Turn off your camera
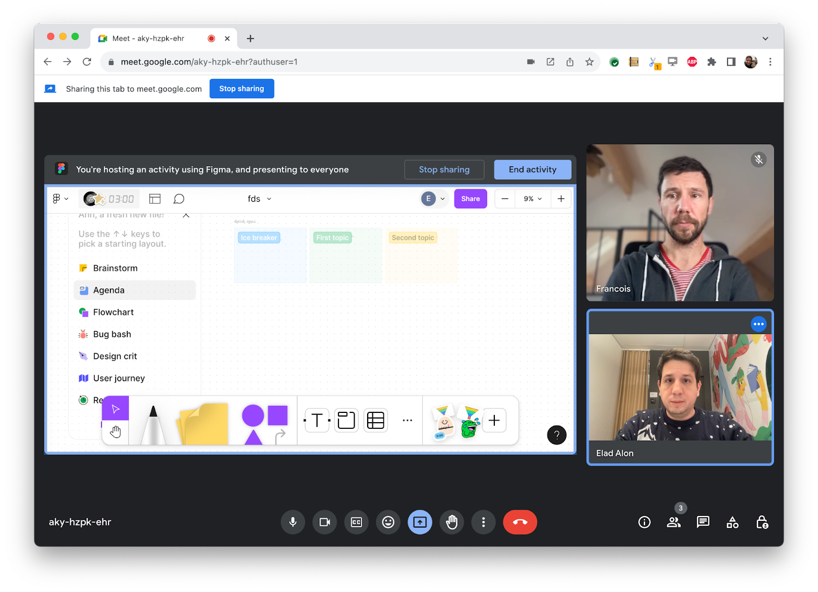818x592 pixels. (324, 522)
